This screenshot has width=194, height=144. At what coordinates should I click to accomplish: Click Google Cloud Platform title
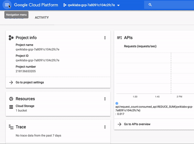(36, 5)
